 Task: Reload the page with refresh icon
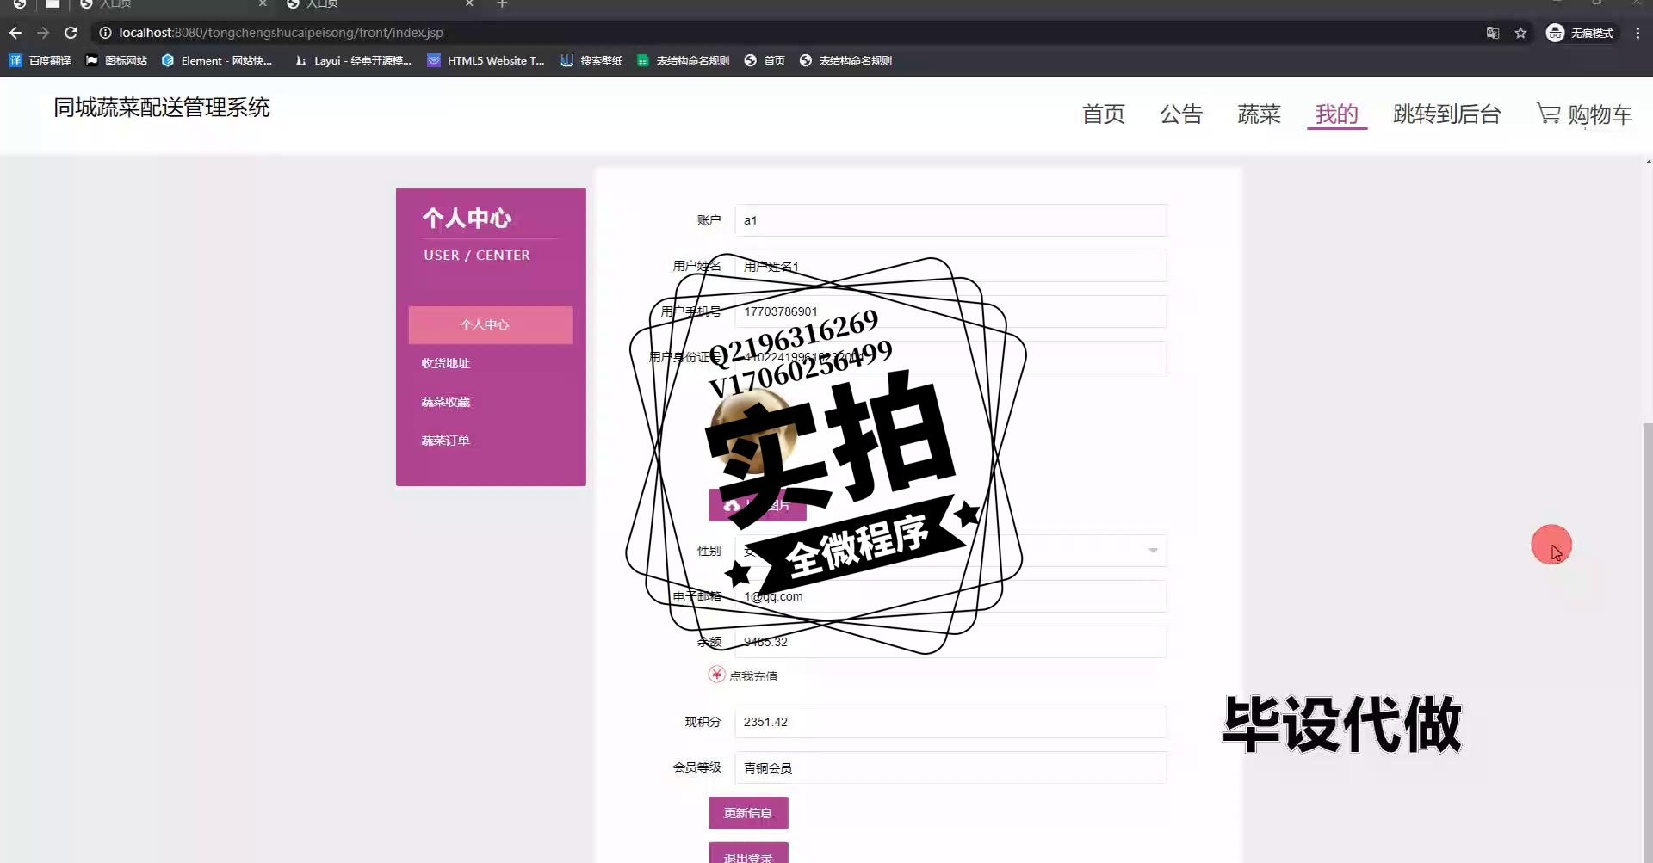point(71,33)
